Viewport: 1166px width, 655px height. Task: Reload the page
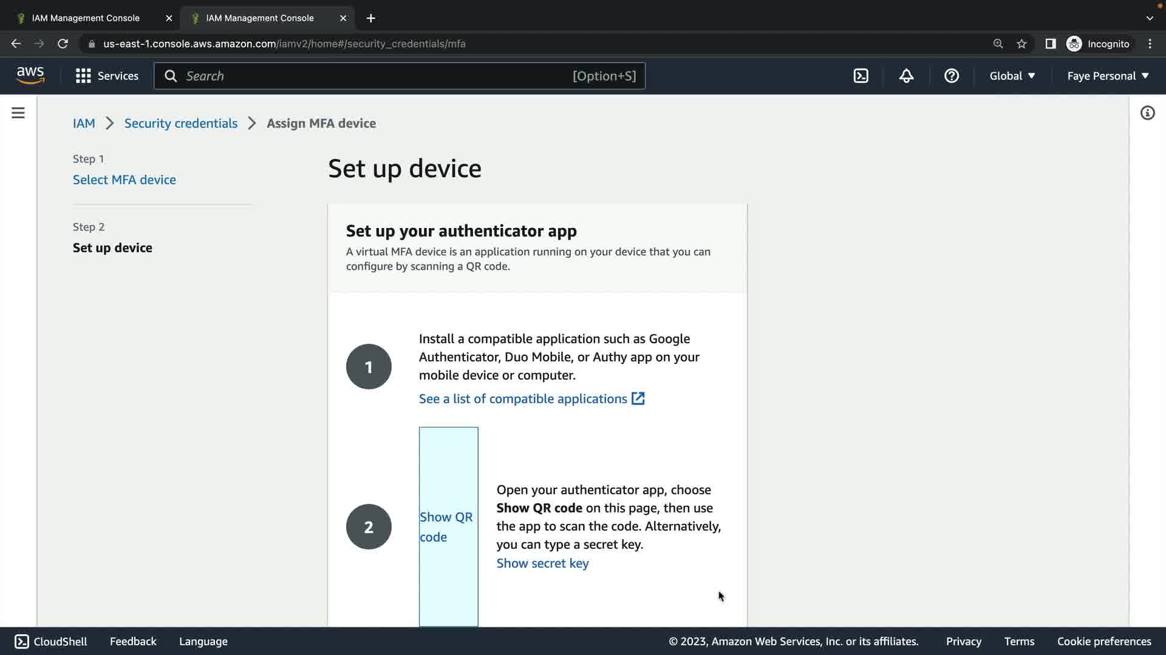[63, 44]
